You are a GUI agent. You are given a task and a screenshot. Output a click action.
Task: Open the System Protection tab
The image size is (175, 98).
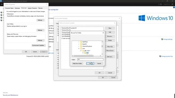point(32,8)
